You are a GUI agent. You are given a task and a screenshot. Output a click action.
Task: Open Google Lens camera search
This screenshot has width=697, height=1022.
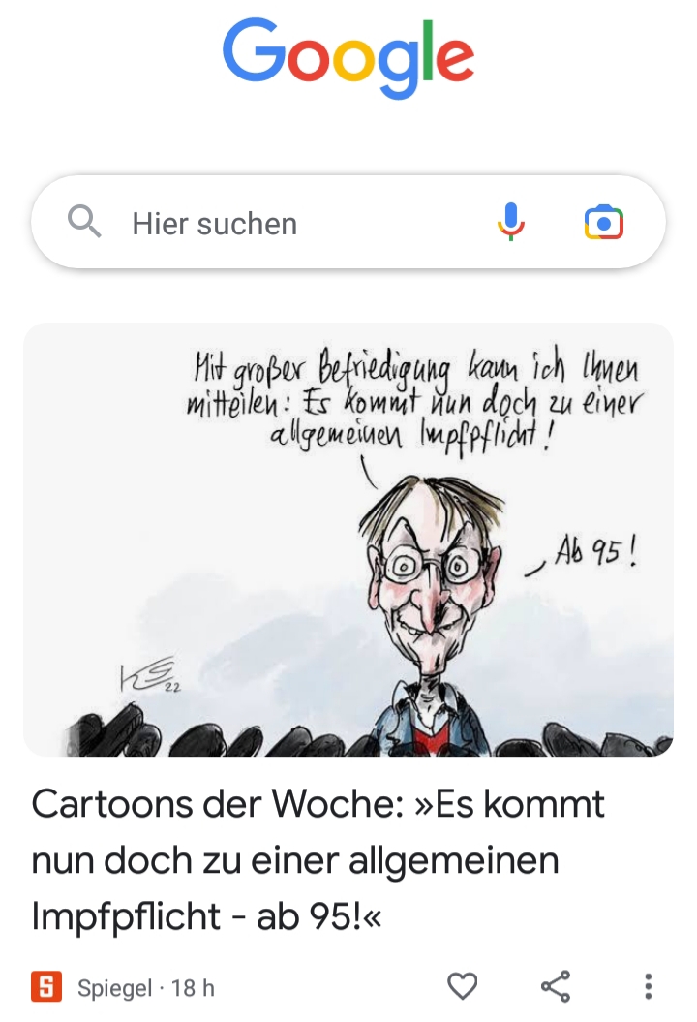(604, 223)
